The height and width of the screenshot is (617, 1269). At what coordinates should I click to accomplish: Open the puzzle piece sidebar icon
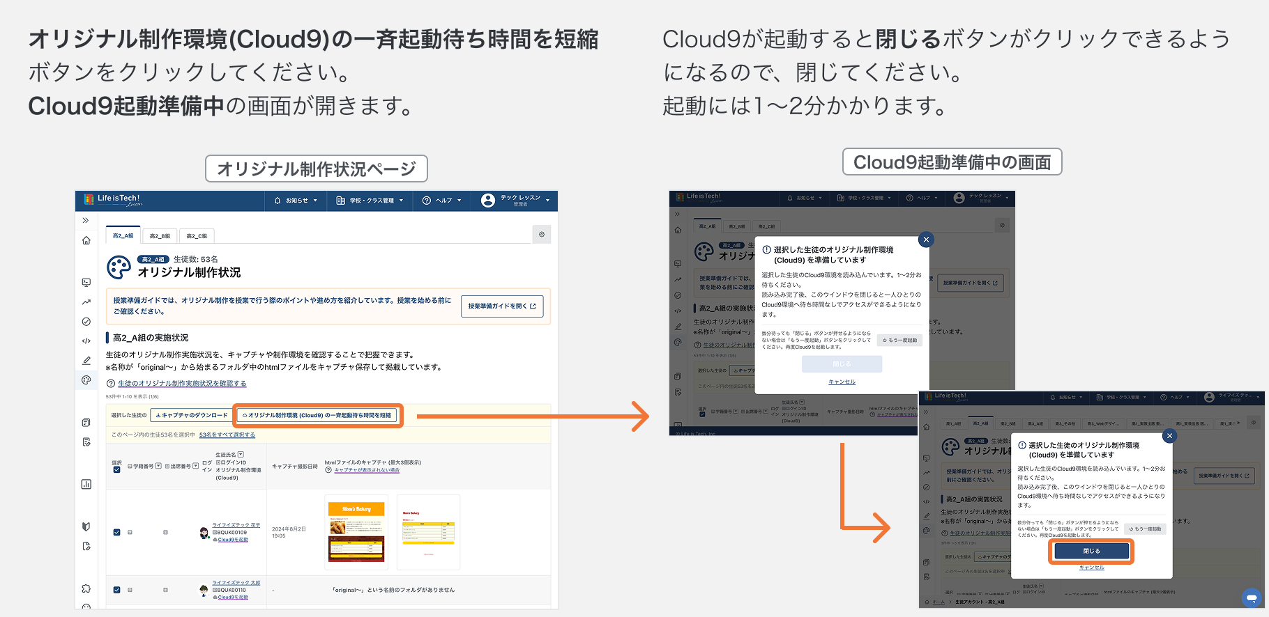86,588
